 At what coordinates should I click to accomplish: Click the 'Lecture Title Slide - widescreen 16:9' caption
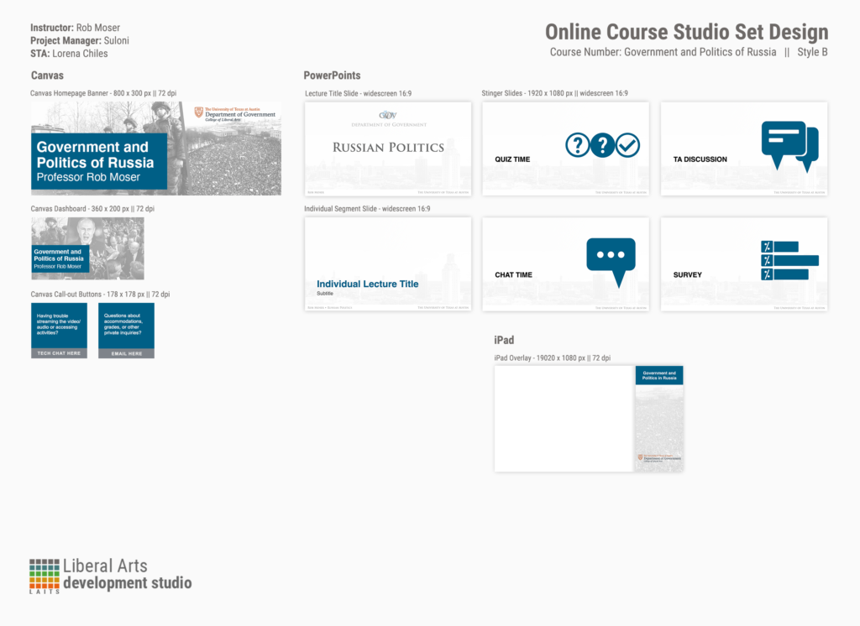358,94
